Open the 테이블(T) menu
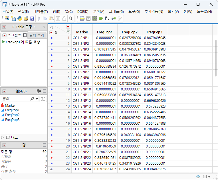This screenshot has height=180, width=218. [41, 11]
